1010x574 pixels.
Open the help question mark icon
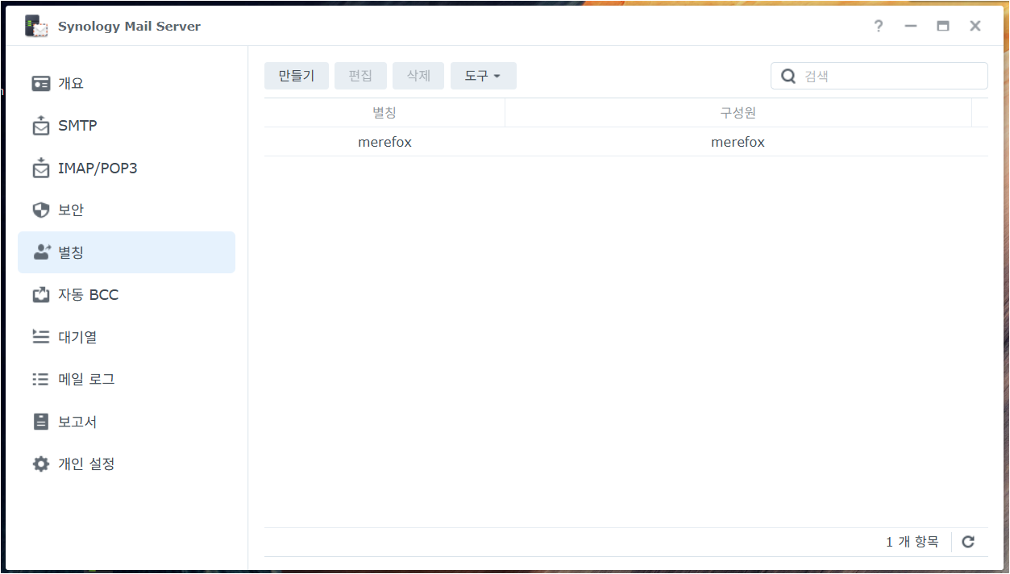point(878,26)
